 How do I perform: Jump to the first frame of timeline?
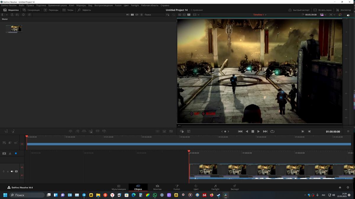tap(240, 131)
